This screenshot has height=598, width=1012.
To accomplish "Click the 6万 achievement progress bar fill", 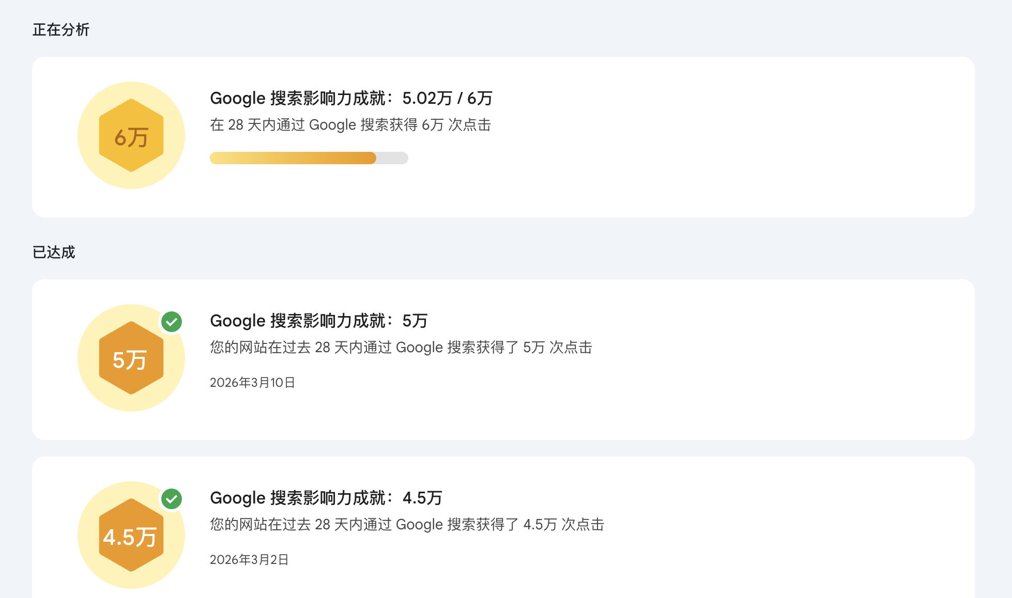I will coord(293,158).
